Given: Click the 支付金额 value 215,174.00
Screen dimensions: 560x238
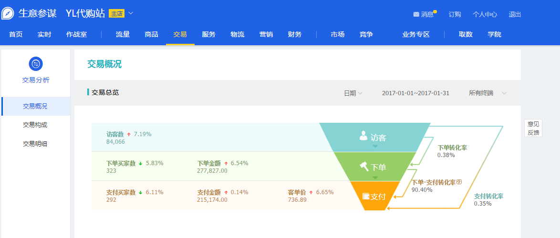Looking at the screenshot, I should [x=212, y=199].
